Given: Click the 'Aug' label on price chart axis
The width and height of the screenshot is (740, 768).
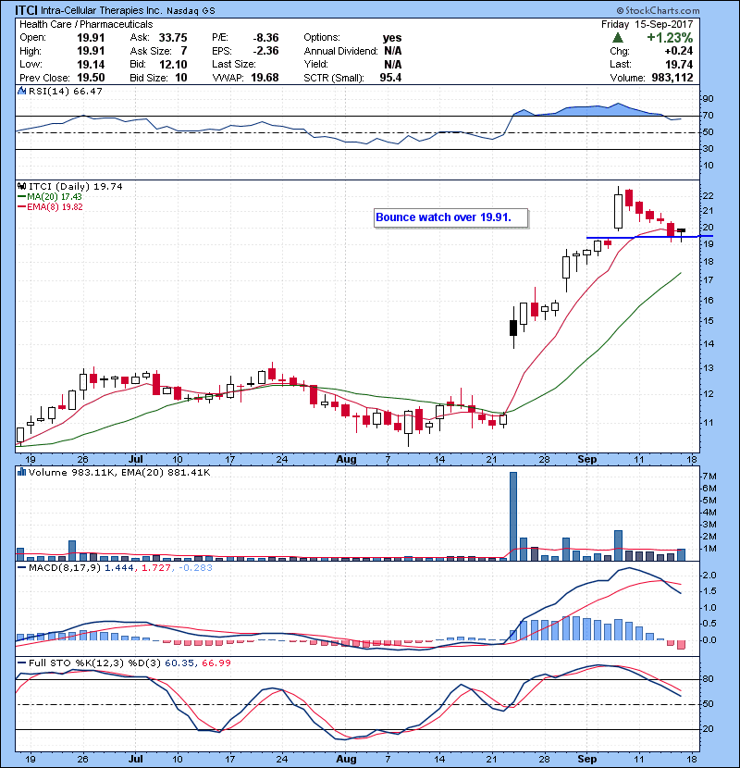Looking at the screenshot, I should (346, 460).
